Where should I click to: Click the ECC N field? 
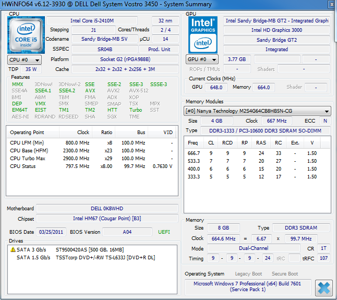point(325,121)
